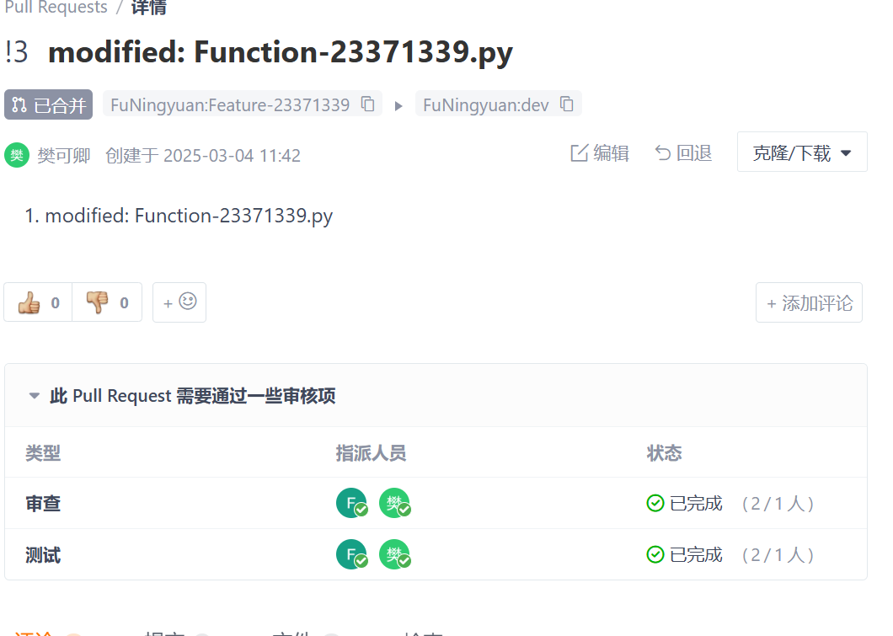Click the green checkmark beside 已完成 for 审查
The height and width of the screenshot is (636, 893).
[655, 503]
